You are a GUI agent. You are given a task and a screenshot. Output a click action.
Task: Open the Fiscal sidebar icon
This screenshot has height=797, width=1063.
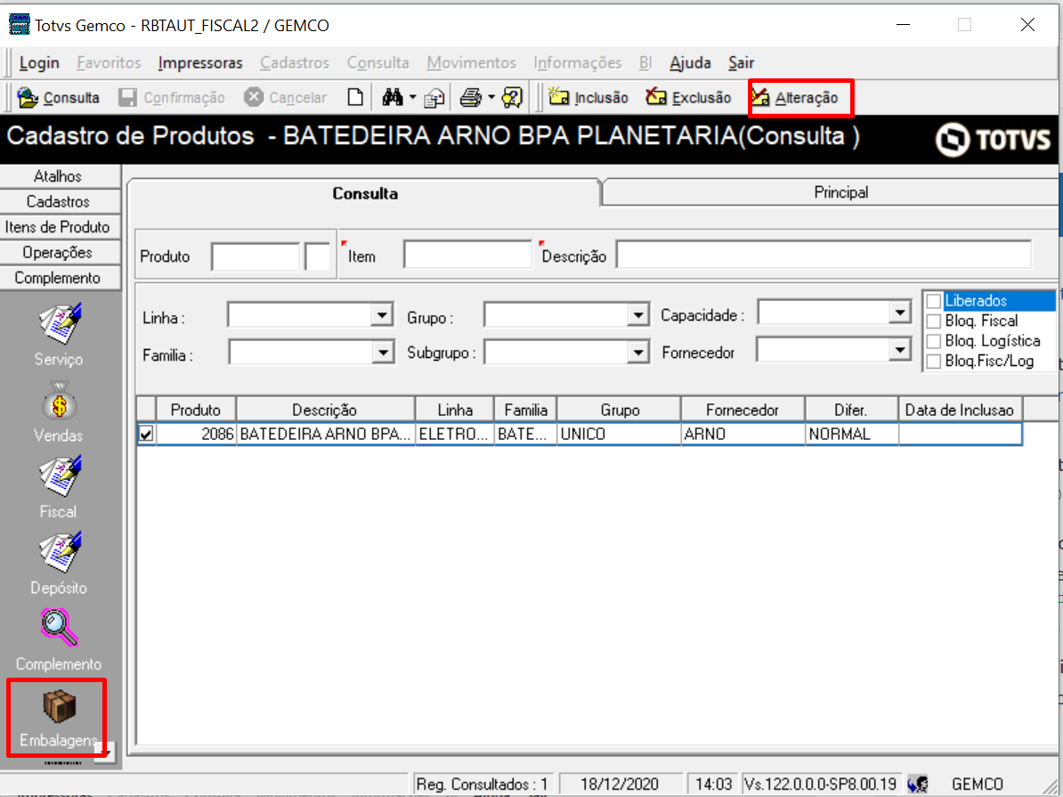coord(60,476)
